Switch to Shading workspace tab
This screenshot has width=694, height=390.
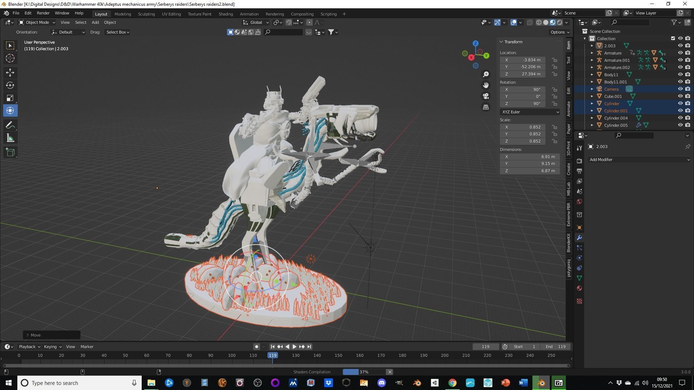pos(226,14)
